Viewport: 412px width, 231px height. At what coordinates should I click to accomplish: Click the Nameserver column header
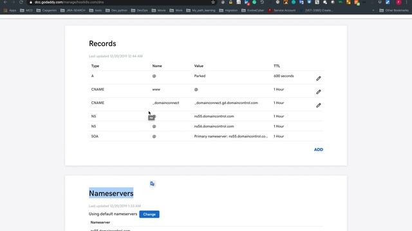pyautogui.click(x=100, y=223)
